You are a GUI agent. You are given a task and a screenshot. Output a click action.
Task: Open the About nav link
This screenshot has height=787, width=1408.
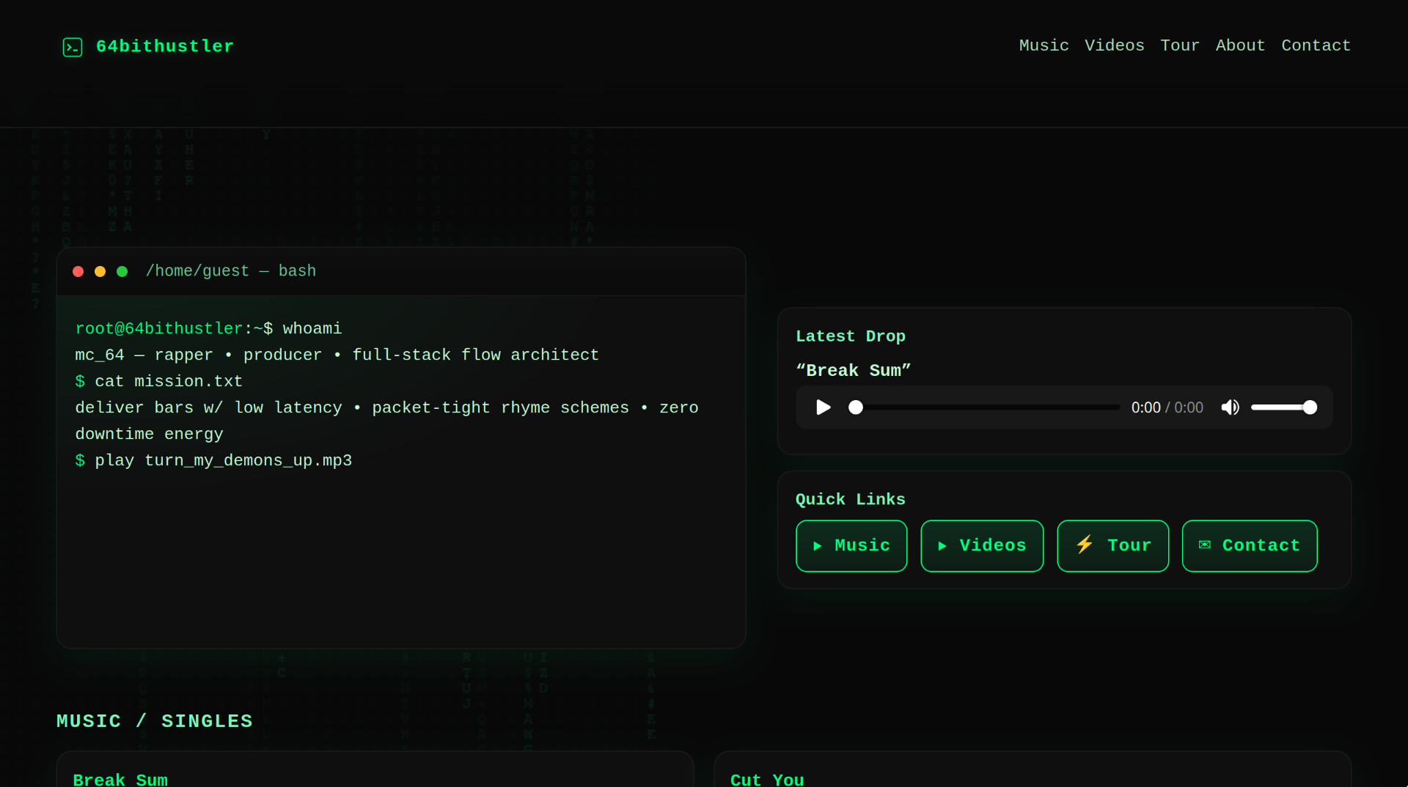tap(1240, 45)
